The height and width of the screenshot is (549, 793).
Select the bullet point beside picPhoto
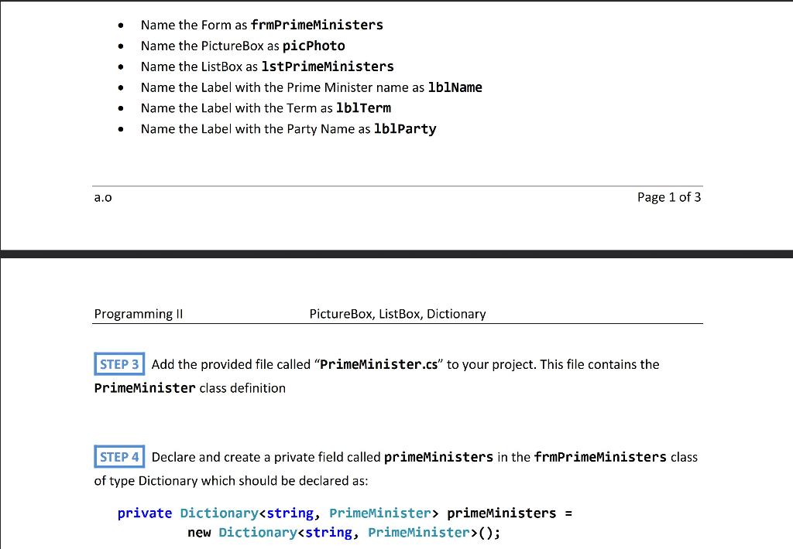122,46
